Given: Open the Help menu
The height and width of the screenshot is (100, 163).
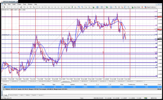Looking at the screenshot, I should click(35, 4).
